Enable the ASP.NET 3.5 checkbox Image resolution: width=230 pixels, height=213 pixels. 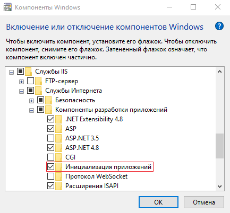(50, 138)
